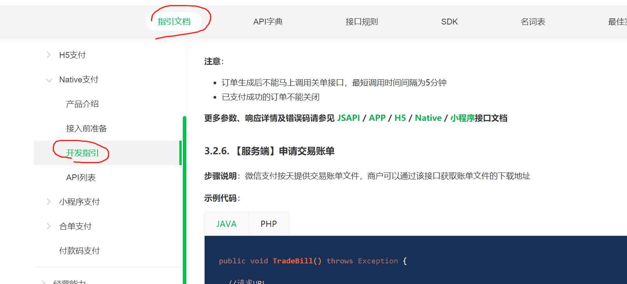
Task: Switch code sample to PHP tab
Action: click(269, 224)
